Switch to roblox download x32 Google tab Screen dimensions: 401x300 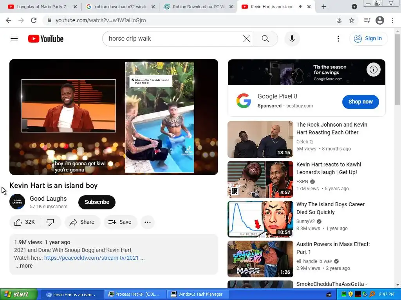[x=120, y=7]
